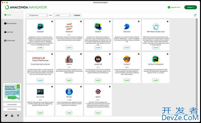Click the Deepnote blue logo icon
This screenshot has height=123, width=201.
tap(127, 27)
